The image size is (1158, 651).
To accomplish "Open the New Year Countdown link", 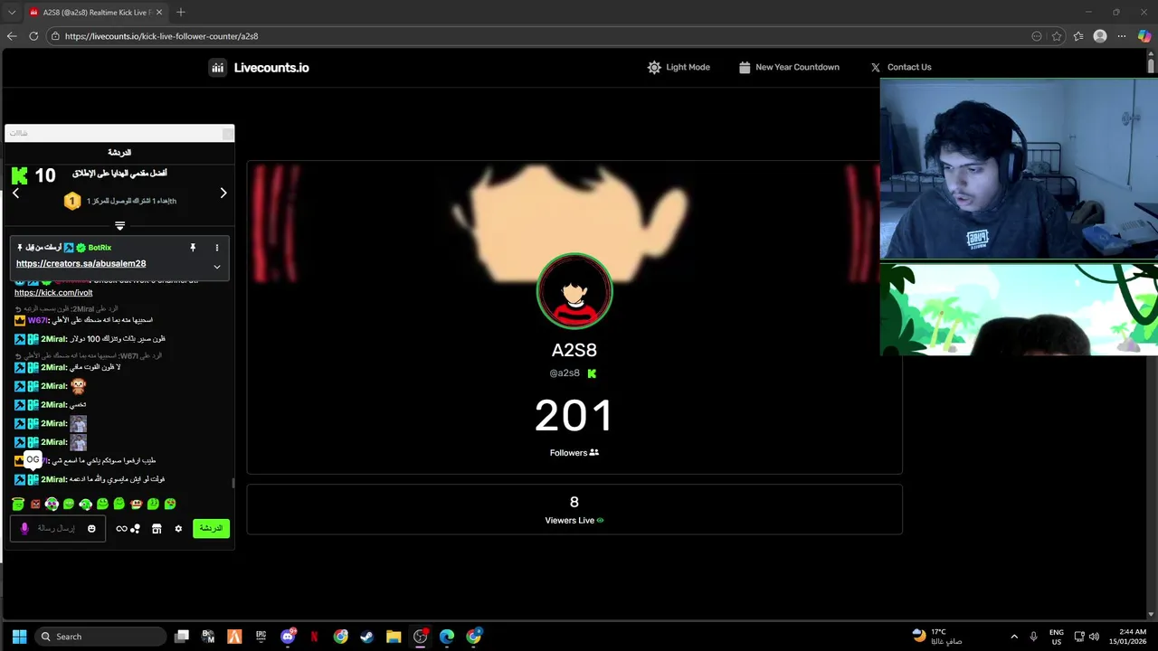I will tap(789, 67).
